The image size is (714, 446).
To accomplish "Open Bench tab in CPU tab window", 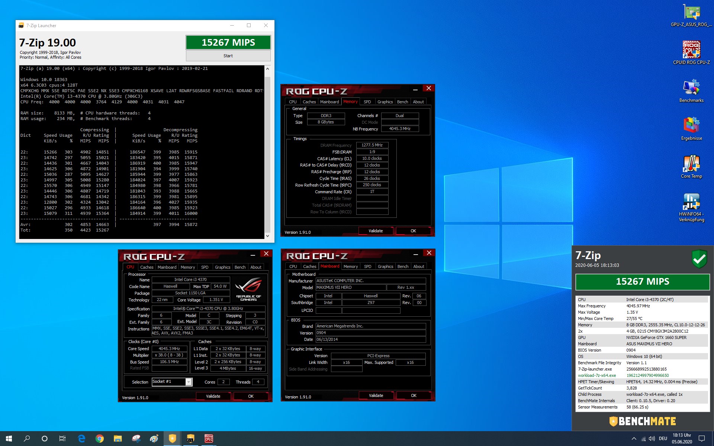I will click(x=240, y=267).
